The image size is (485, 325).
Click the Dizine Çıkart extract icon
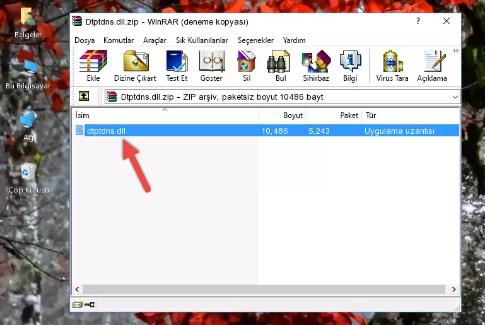135,66
